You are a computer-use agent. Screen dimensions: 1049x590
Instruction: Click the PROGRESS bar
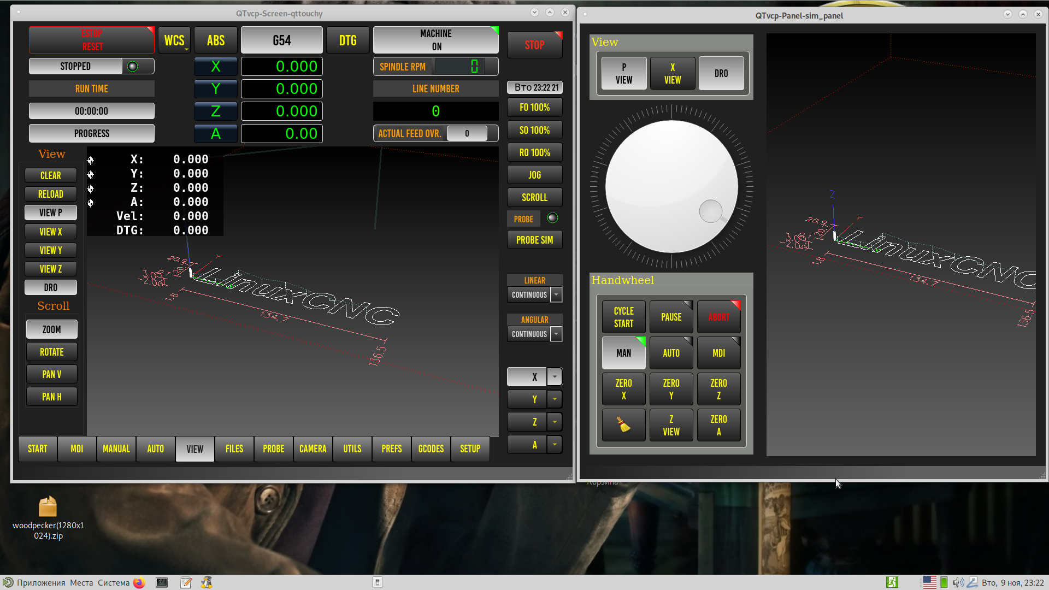(92, 133)
